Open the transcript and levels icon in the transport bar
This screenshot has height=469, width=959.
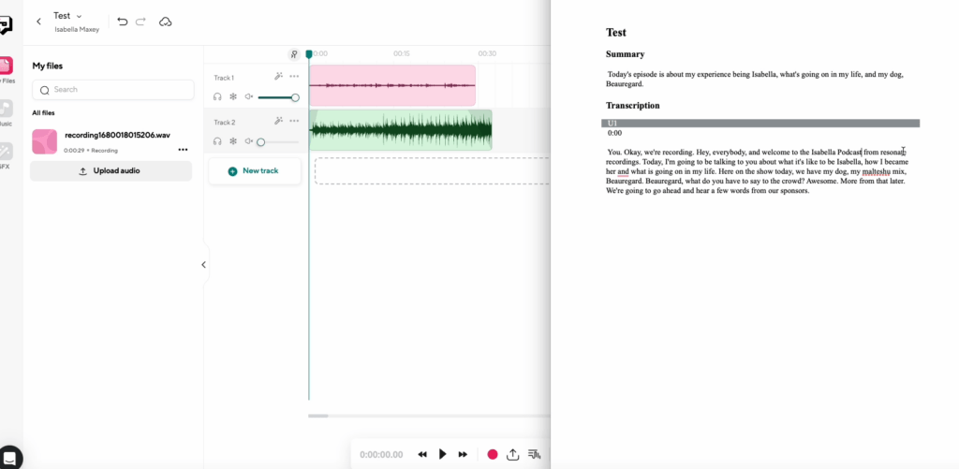pyautogui.click(x=534, y=454)
